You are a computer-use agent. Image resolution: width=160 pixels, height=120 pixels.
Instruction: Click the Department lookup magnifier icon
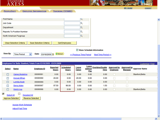[81, 27]
